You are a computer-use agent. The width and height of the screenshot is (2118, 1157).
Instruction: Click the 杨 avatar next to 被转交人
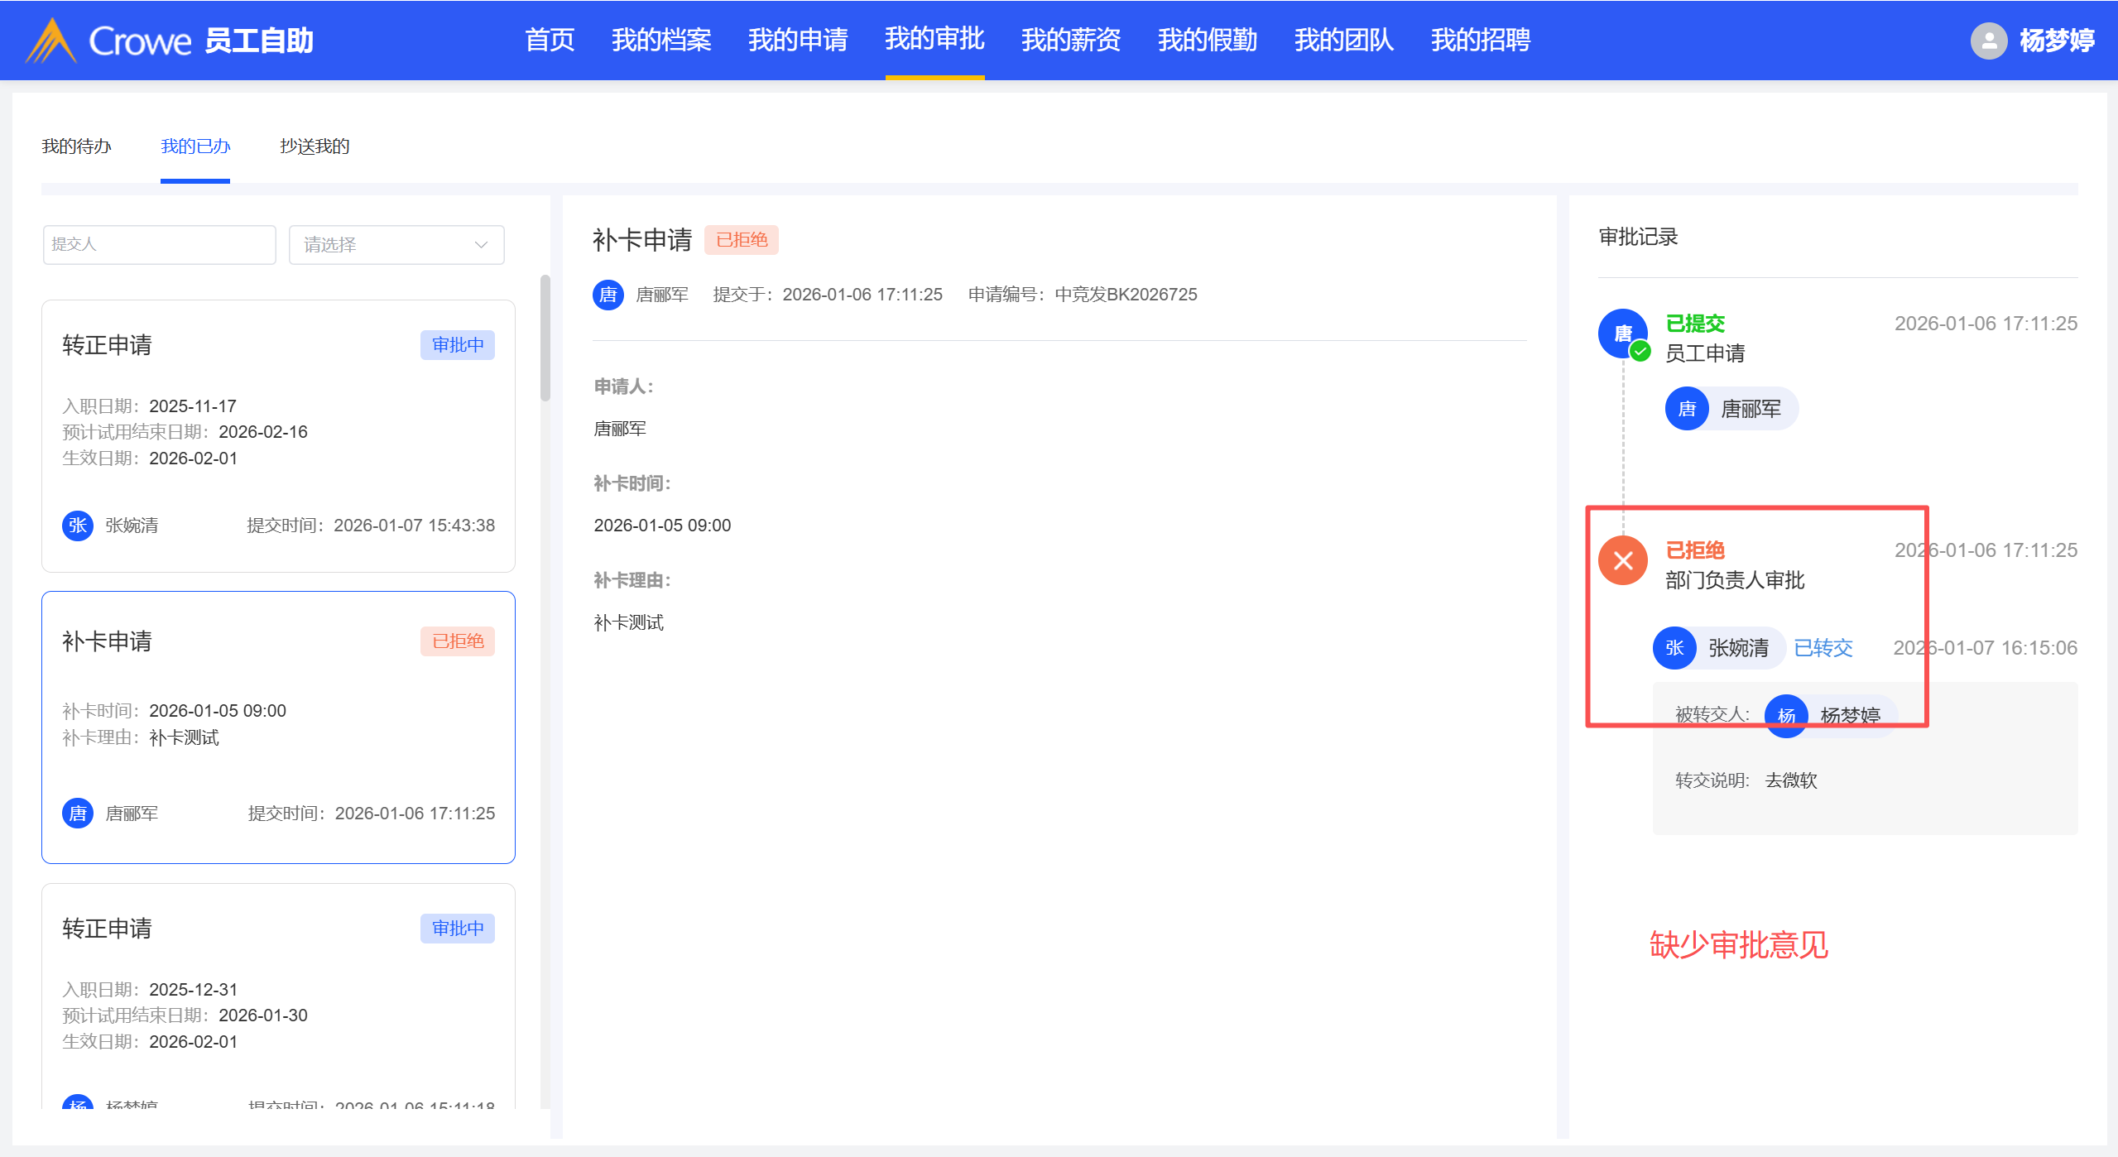tap(1785, 716)
